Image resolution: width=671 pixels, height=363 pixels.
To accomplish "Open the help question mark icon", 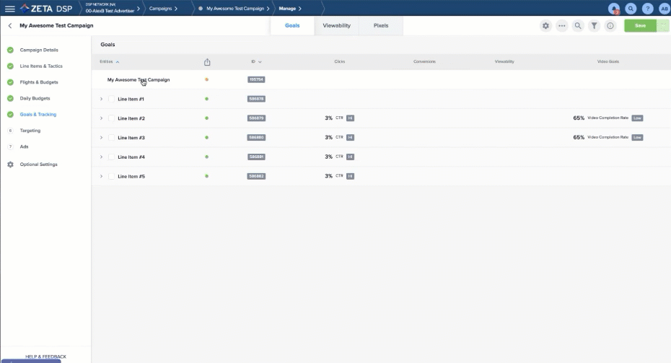I will coord(648,9).
